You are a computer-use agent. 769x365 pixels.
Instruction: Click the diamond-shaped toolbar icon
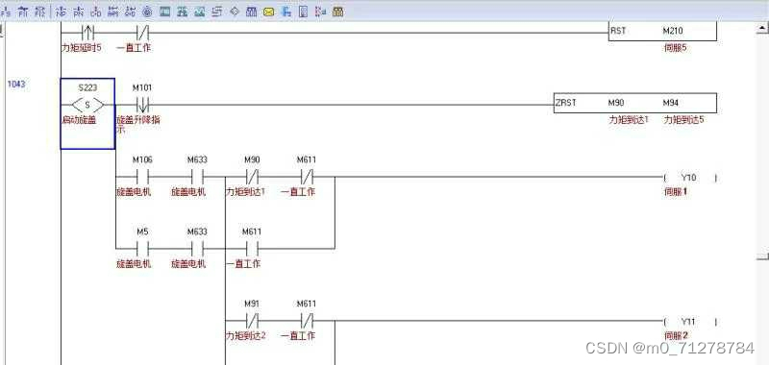click(234, 12)
